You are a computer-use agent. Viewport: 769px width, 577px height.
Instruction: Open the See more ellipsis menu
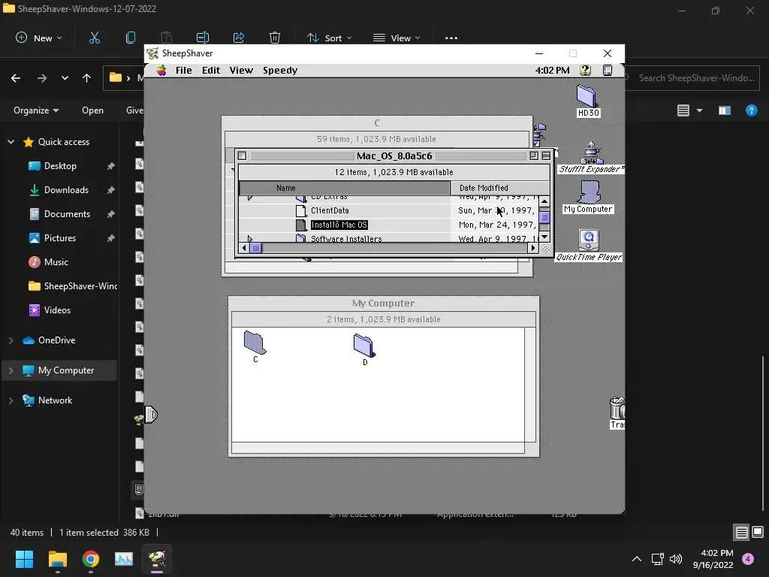tap(451, 38)
